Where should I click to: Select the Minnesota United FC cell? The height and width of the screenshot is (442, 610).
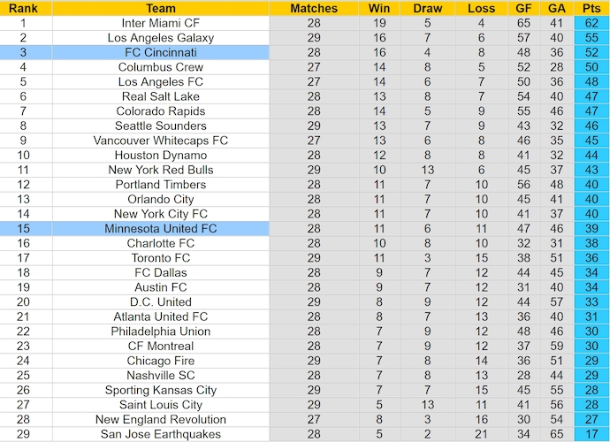pos(161,228)
